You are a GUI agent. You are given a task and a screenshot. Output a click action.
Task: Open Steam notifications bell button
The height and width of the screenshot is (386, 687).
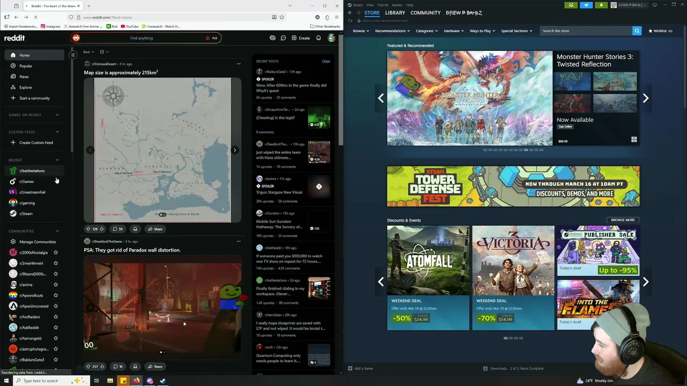click(x=601, y=5)
